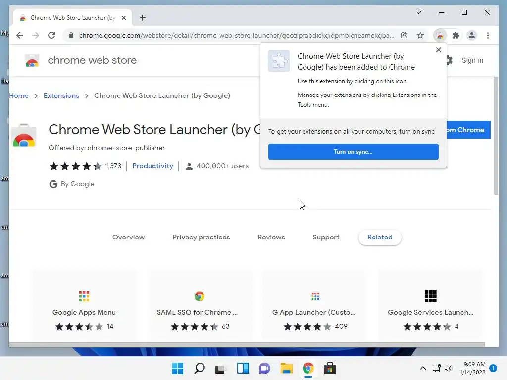Open the Google Services Launcher card
The width and height of the screenshot is (507, 380).
[431, 305]
